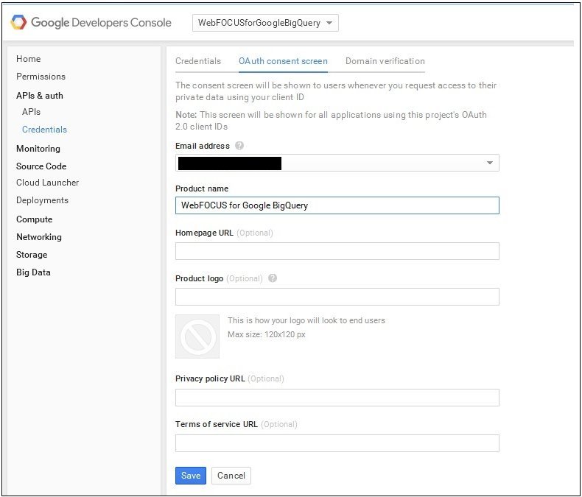Focus the Homepage URL input field
582x497 pixels.
point(337,251)
